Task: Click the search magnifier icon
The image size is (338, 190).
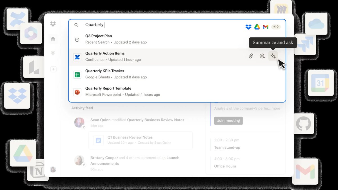Action: coord(76,25)
